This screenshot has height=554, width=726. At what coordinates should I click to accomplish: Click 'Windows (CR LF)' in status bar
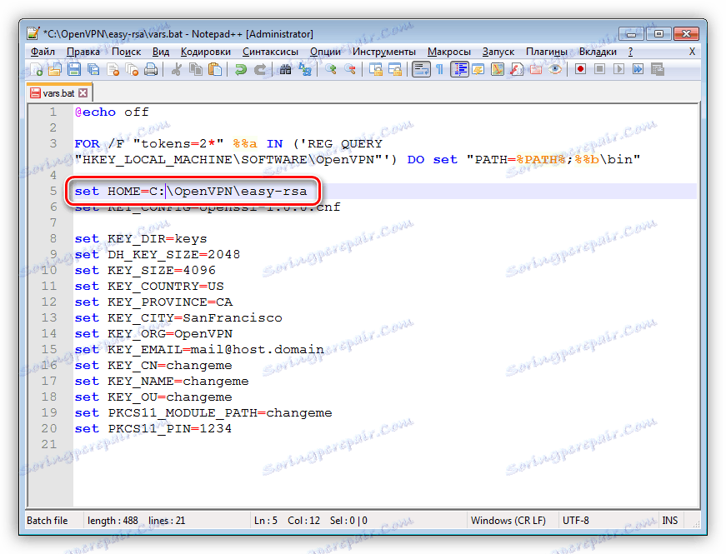pyautogui.click(x=508, y=521)
